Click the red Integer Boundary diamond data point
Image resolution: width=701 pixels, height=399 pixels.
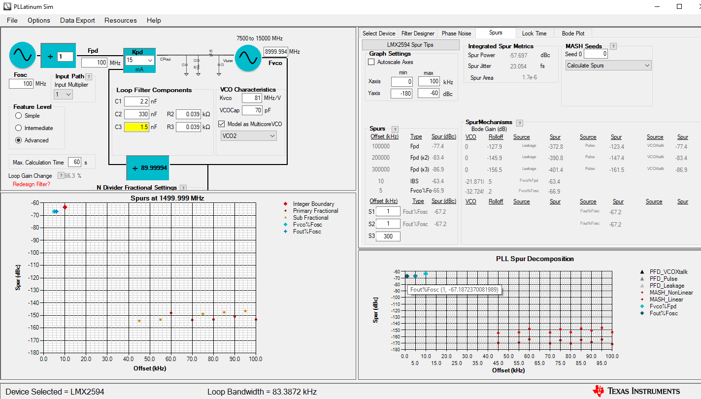coord(65,207)
